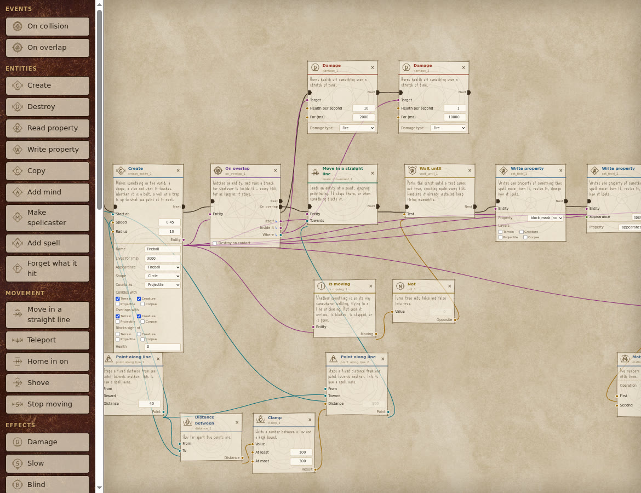This screenshot has width=641, height=493.
Task: Toggle Terrain under Collides with
Action: (118, 299)
